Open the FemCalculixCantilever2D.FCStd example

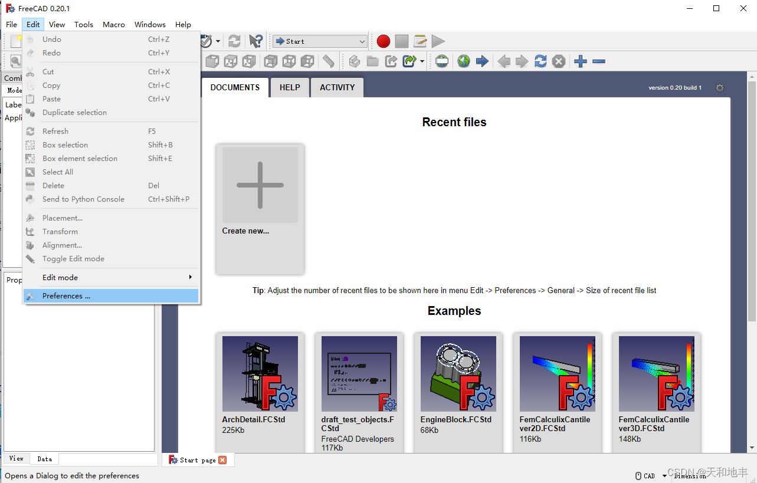tap(558, 392)
